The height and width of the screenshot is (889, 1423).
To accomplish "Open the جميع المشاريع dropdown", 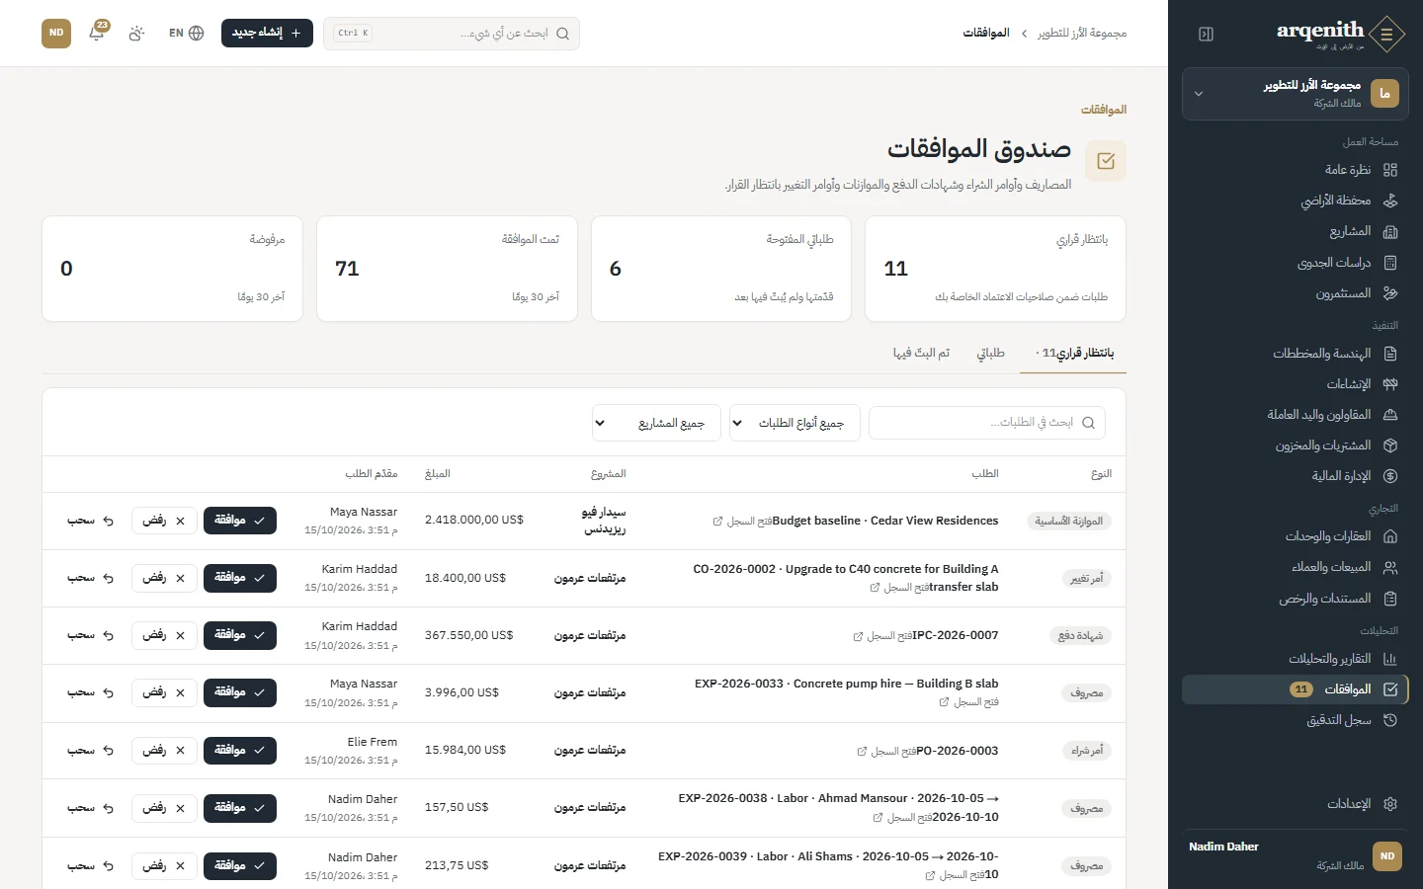I will click(x=656, y=423).
